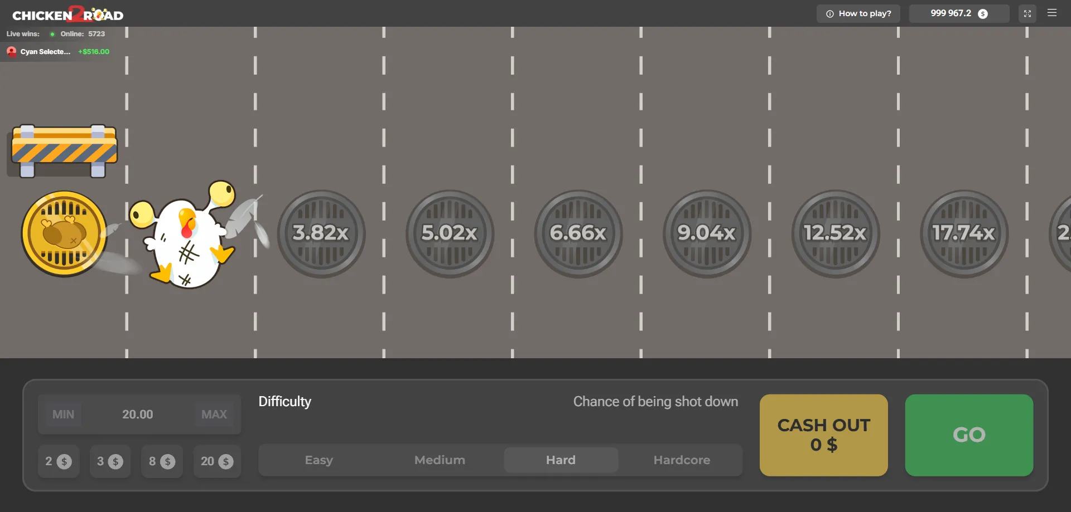Viewport: 1071px width, 512px height.
Task: Open the How to play? help
Action: [858, 13]
